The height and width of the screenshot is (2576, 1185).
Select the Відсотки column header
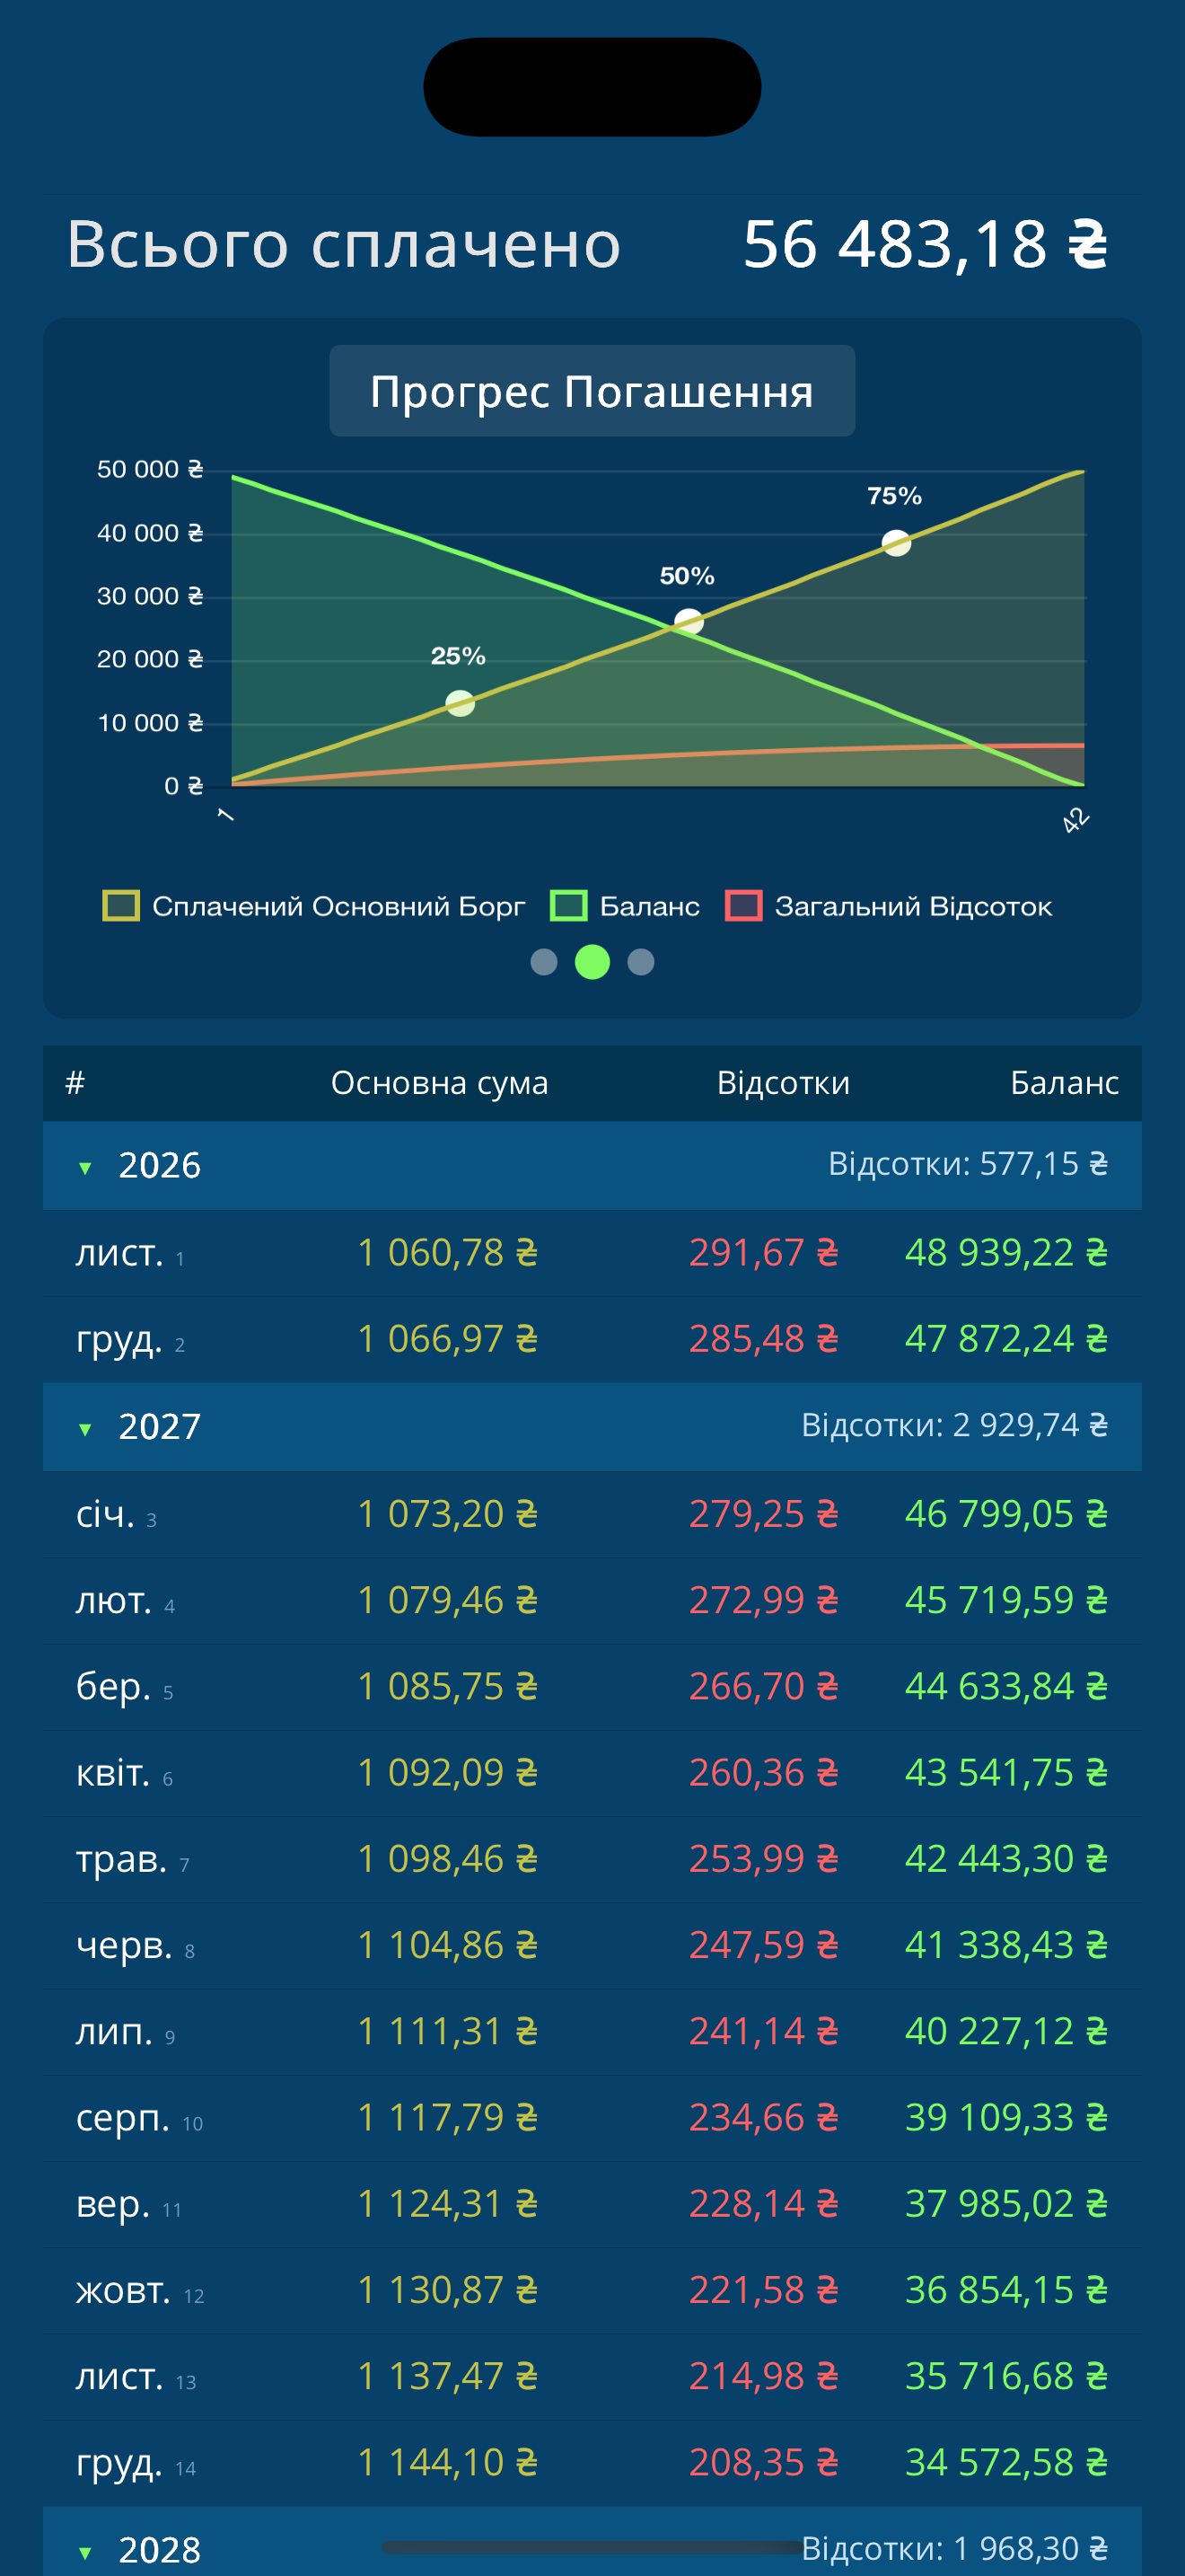(x=784, y=1083)
